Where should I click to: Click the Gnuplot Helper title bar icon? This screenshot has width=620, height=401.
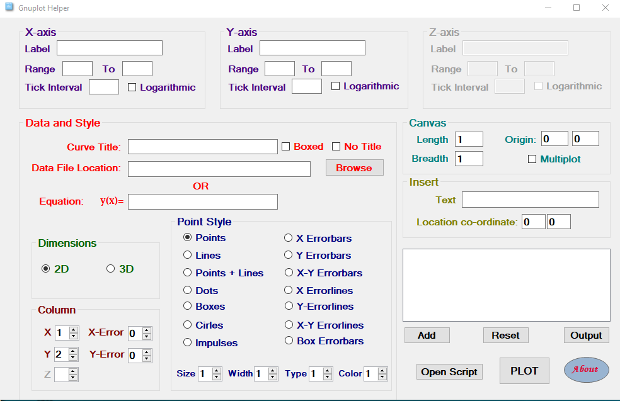pos(9,8)
